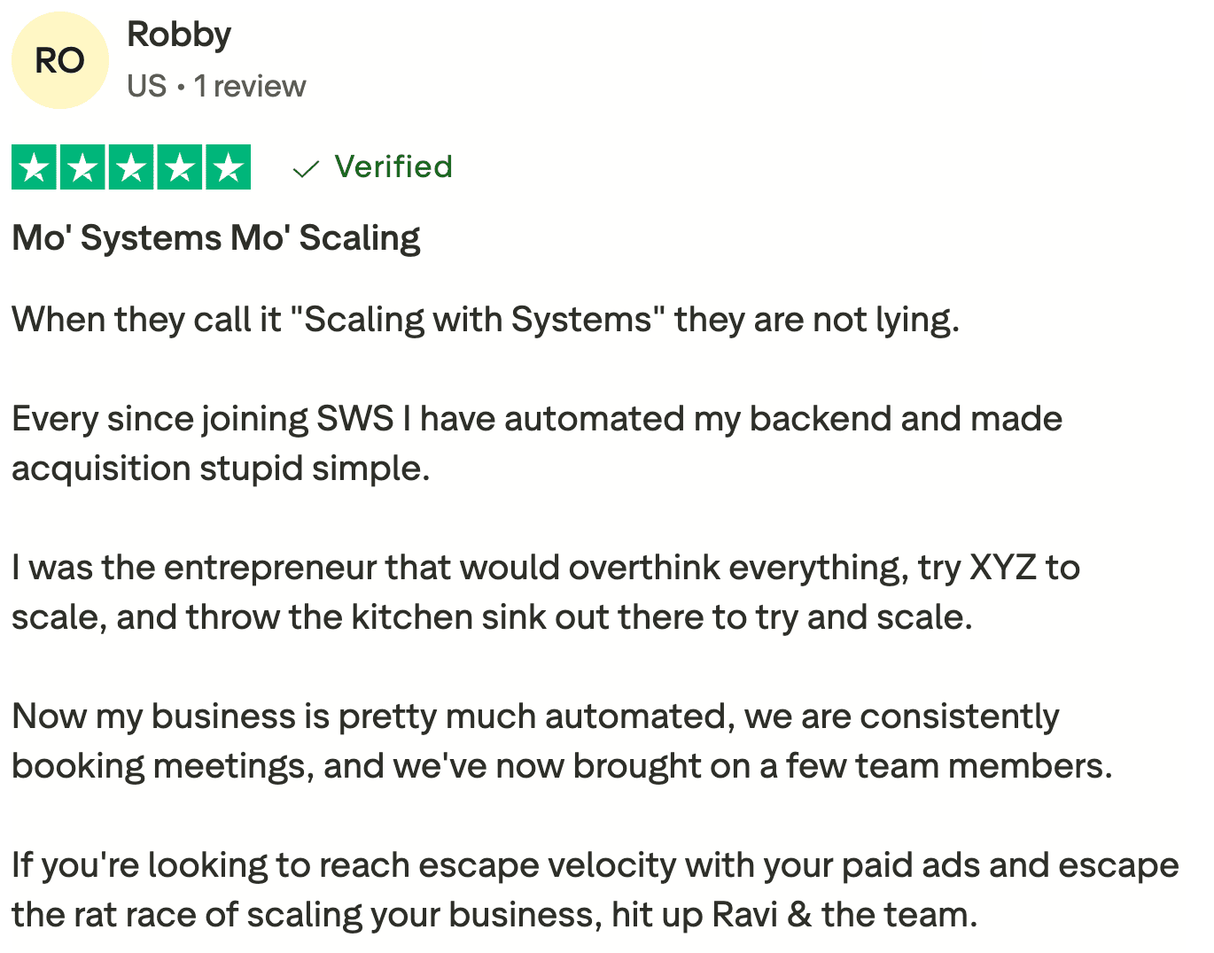Click the yellow RO avatar circle

[59, 60]
